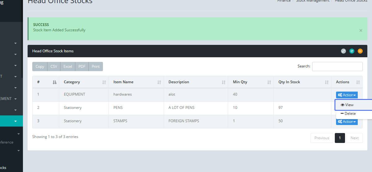Click the orange panel collapse icon
372x172 pixels.
[x=360, y=51]
